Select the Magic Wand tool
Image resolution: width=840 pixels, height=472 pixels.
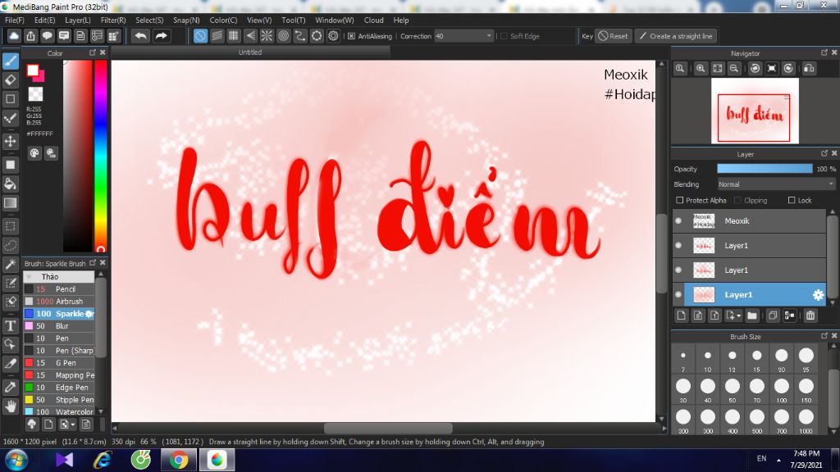(x=11, y=264)
